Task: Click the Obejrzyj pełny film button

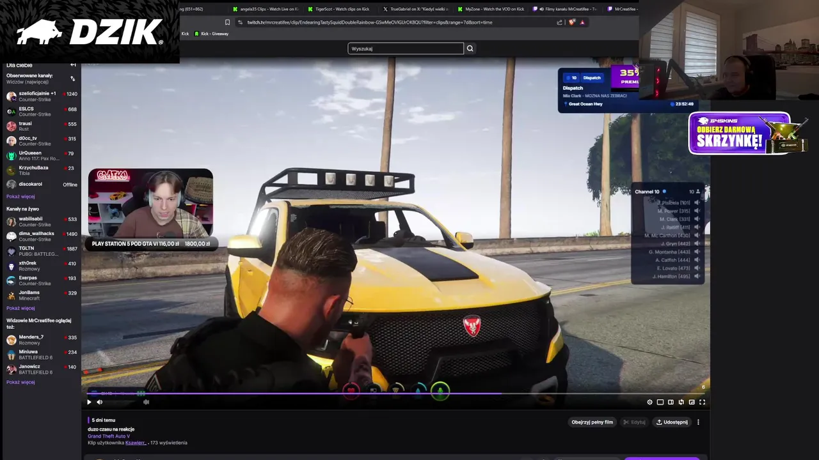Action: [x=592, y=422]
